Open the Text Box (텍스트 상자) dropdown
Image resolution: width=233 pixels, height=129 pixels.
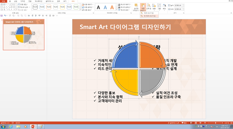[24, 7]
